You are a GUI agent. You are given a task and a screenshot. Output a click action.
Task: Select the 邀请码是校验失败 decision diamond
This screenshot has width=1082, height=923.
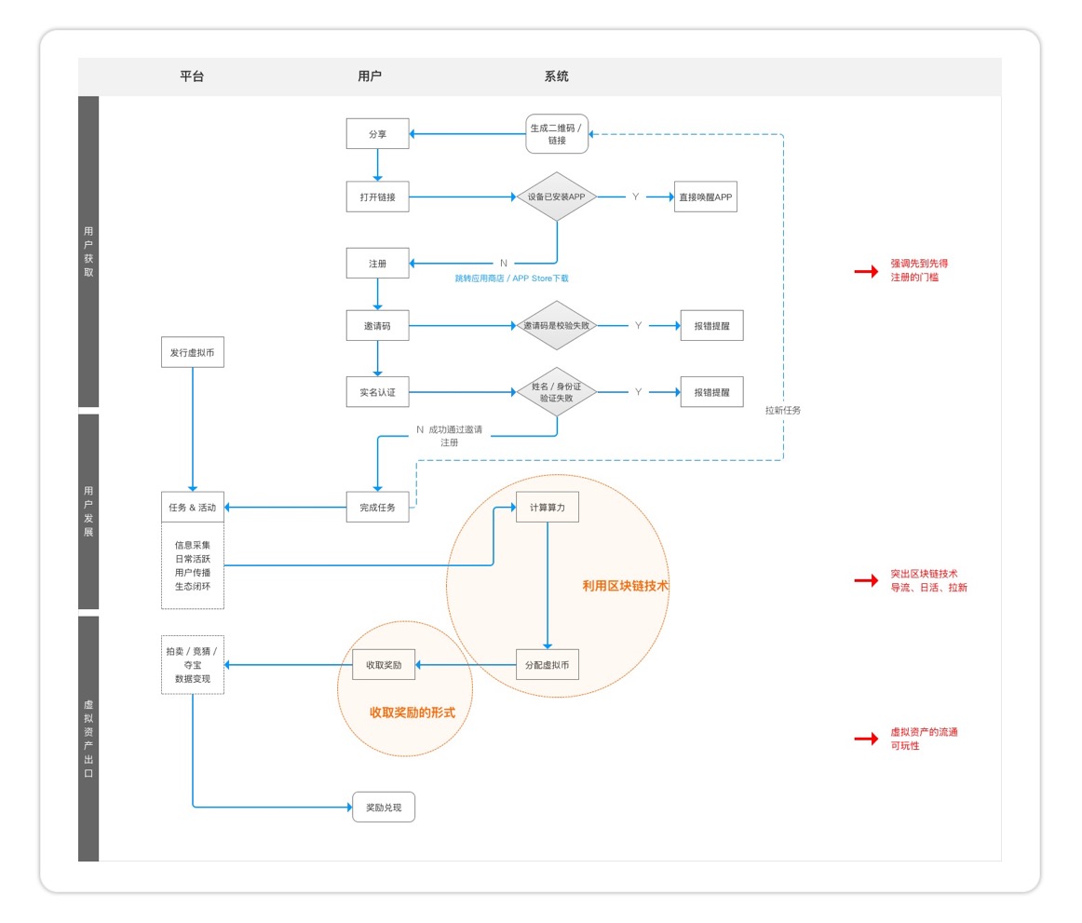click(557, 326)
